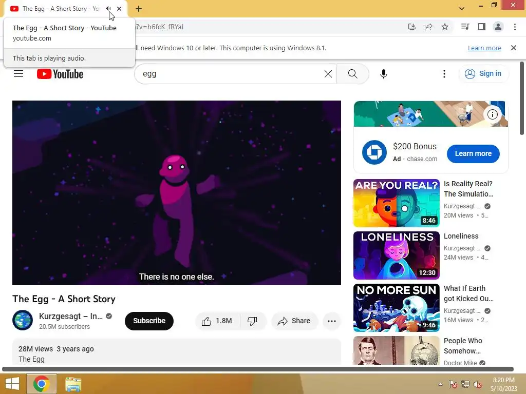Mute audio via tab speaker icon
The height and width of the screenshot is (394, 526).
[x=108, y=9]
